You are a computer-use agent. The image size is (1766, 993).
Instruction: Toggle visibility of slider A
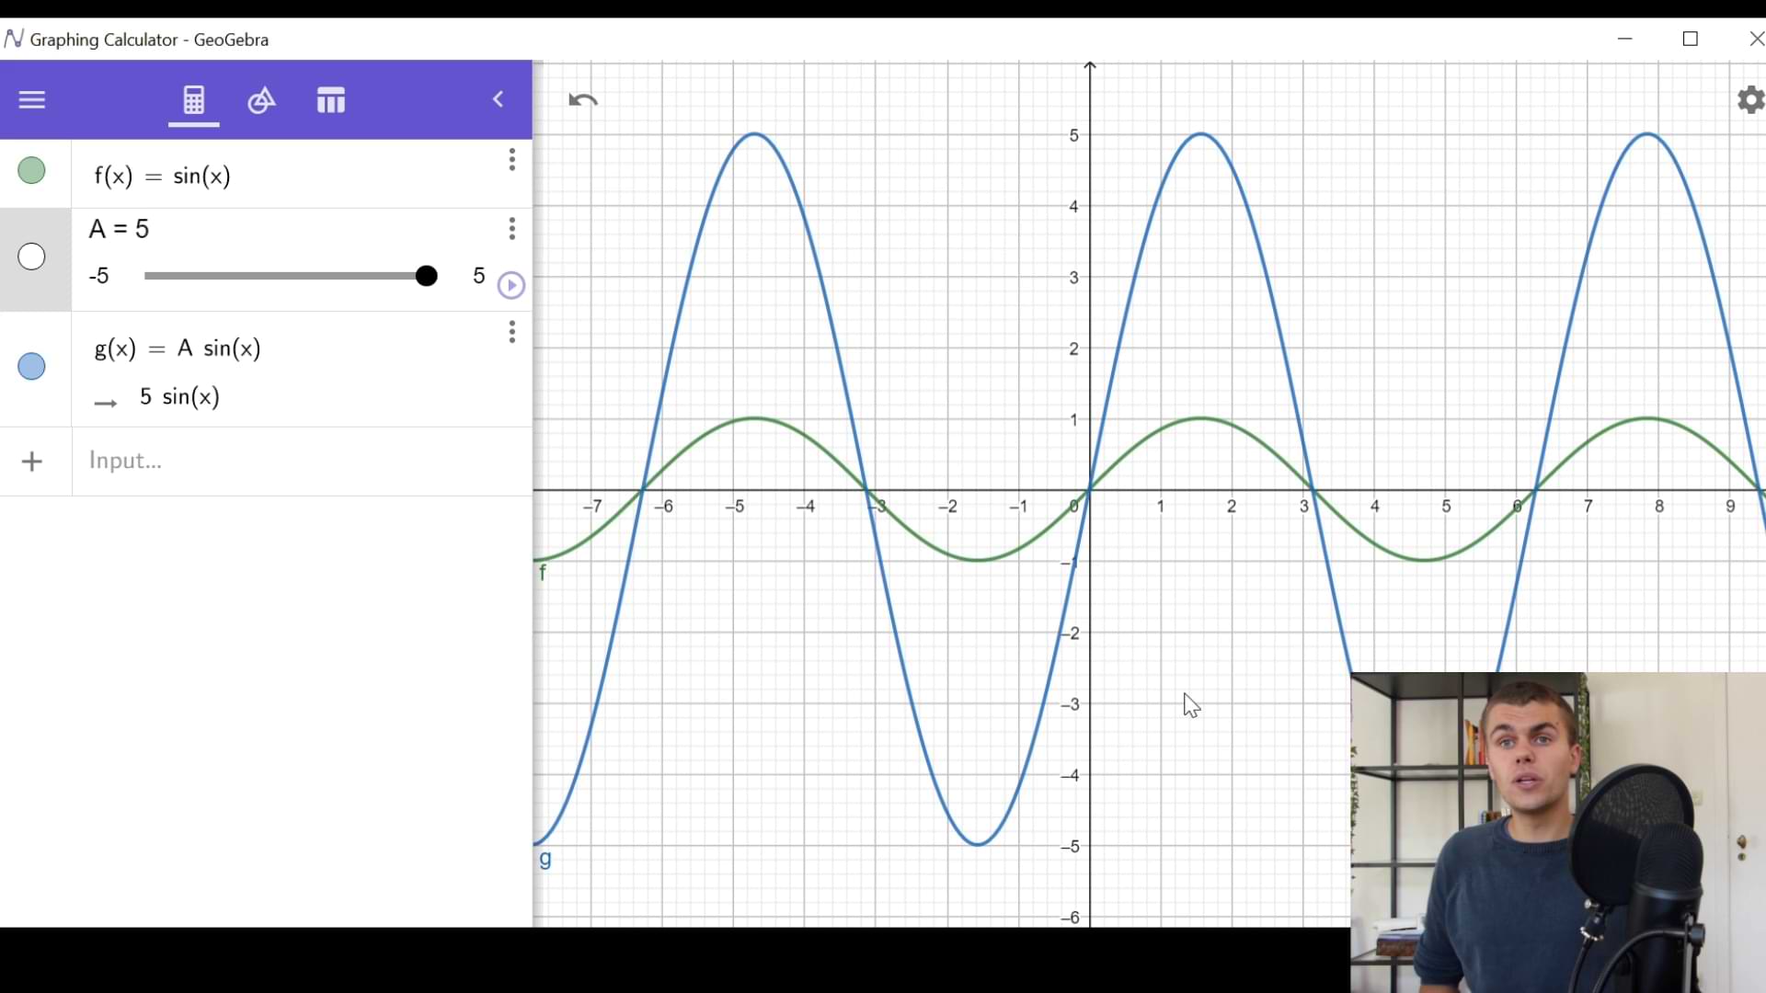coord(32,257)
